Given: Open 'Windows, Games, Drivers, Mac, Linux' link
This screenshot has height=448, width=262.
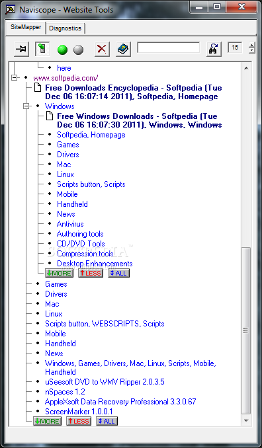Looking at the screenshot, I should click(130, 367).
